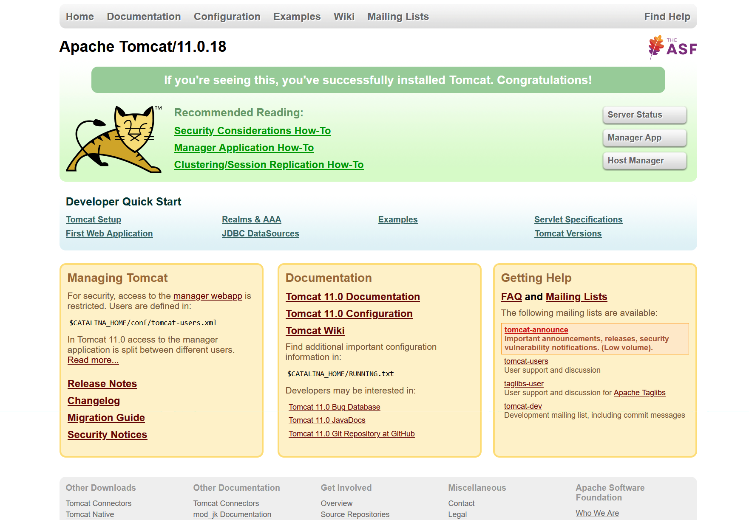Open the tomcat-announce mailing list link
The width and height of the screenshot is (749, 520).
[x=536, y=330]
